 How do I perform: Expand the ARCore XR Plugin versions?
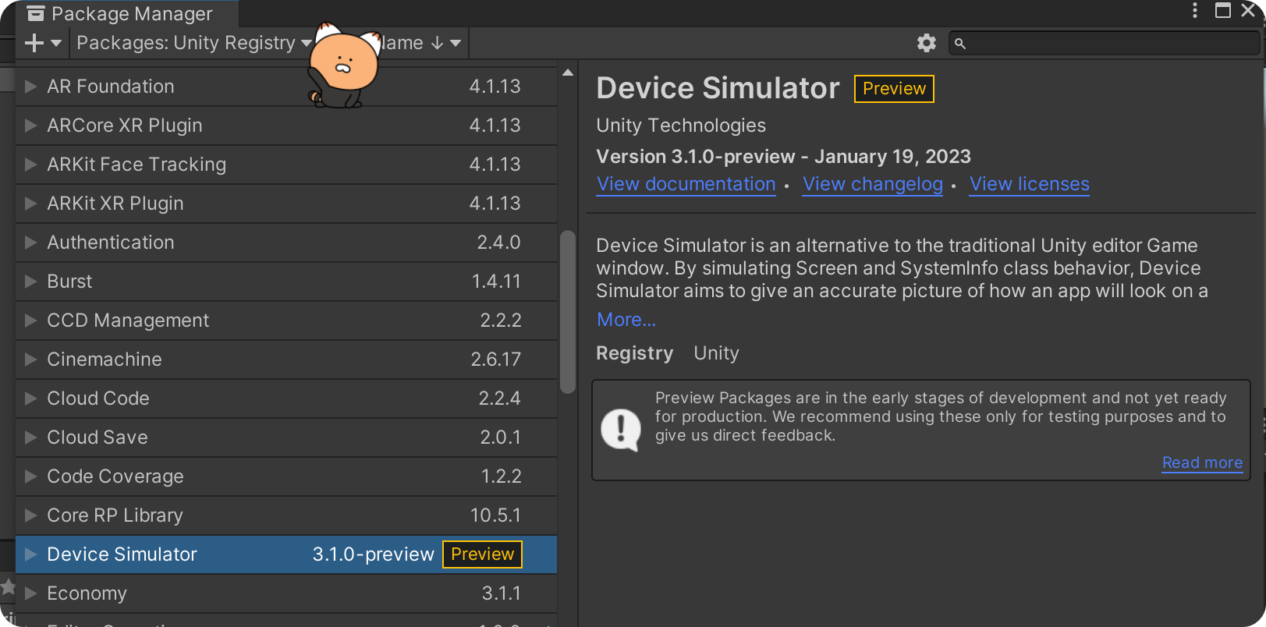[x=30, y=126]
